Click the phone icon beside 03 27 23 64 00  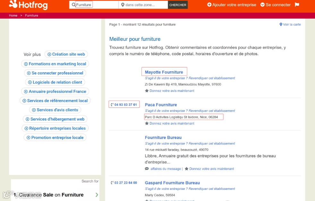tap(112, 183)
